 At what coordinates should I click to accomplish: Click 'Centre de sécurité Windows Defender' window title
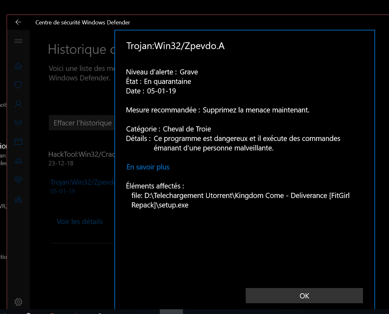point(83,22)
